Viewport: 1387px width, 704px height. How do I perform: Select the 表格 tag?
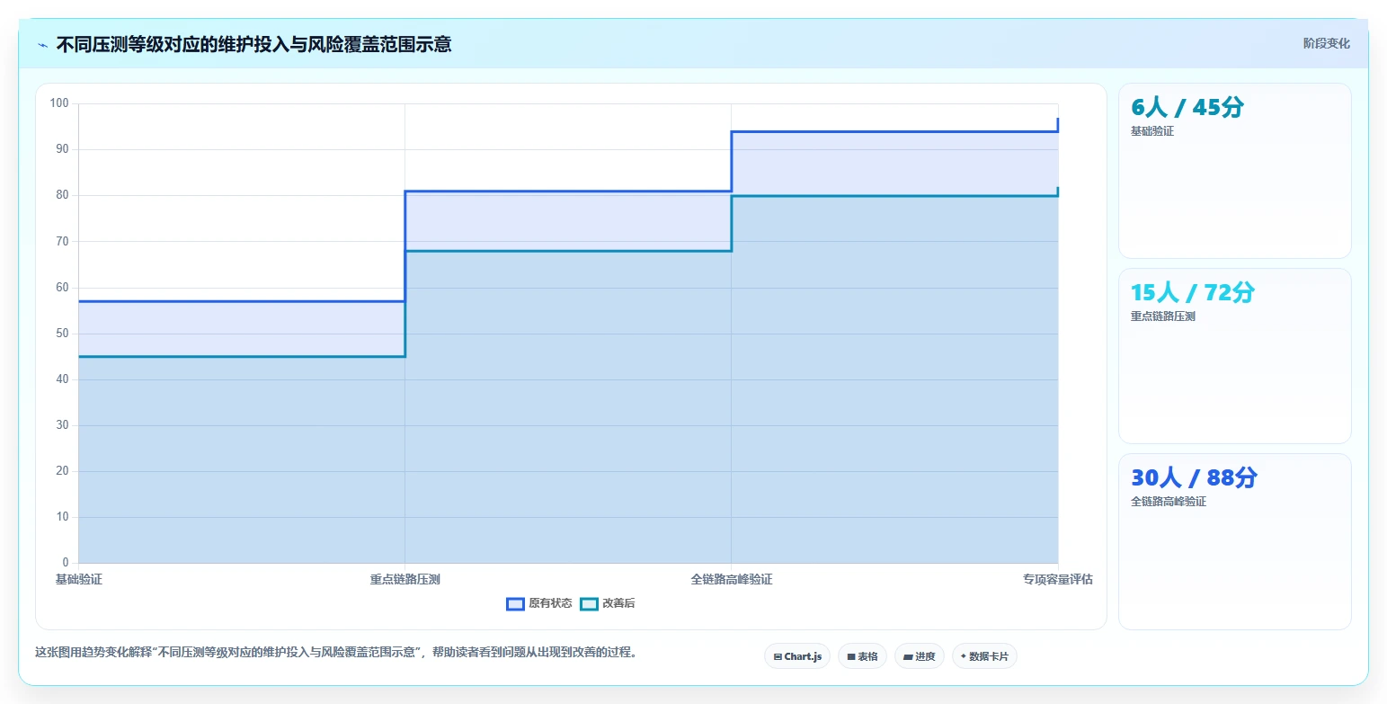[862, 656]
